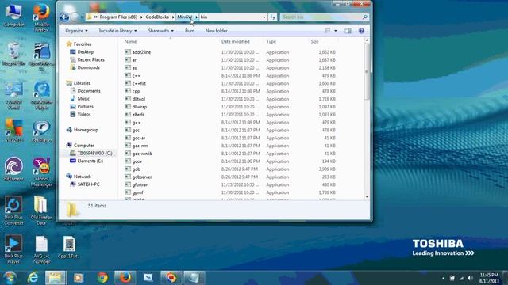Image resolution: width=508 pixels, height=285 pixels.
Task: Create a New folder from toolbar
Action: coord(216,31)
